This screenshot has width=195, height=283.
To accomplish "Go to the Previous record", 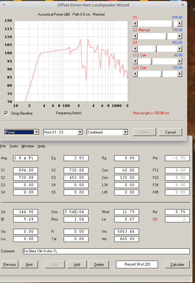I will point(9,265).
